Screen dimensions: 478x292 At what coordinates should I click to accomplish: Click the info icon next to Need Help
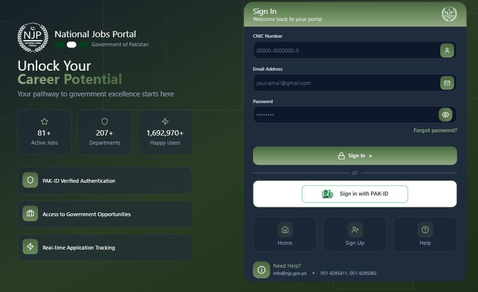tap(261, 270)
